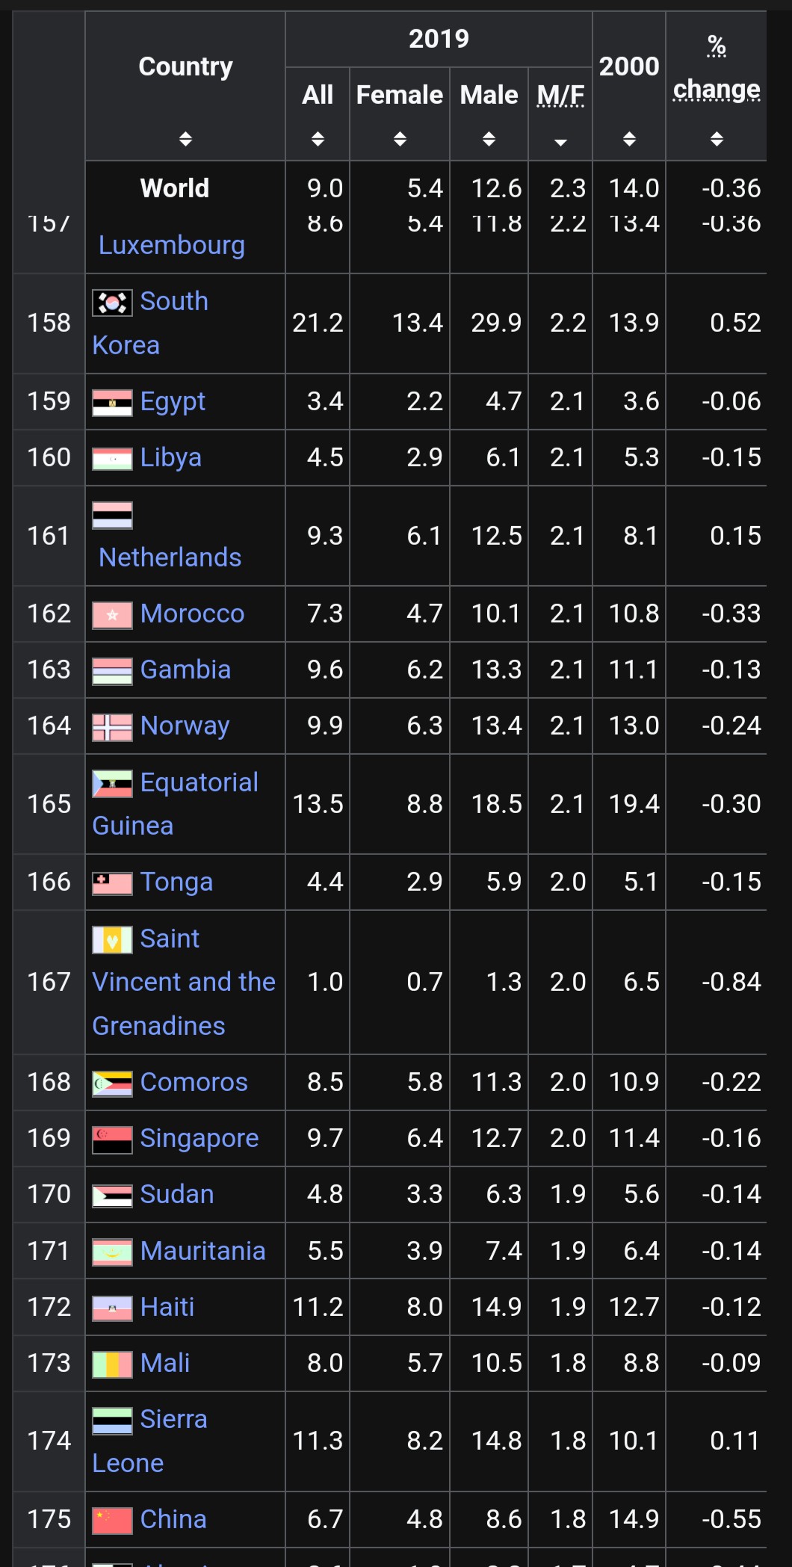Image resolution: width=792 pixels, height=1567 pixels.
Task: Sort table by Country column
Action: click(185, 139)
